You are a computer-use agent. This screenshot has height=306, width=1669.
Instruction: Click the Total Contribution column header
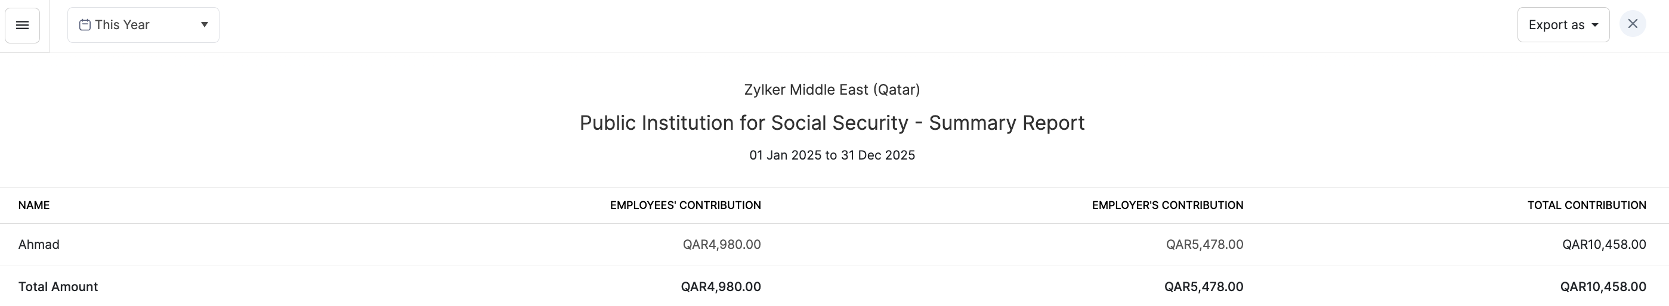(1586, 205)
